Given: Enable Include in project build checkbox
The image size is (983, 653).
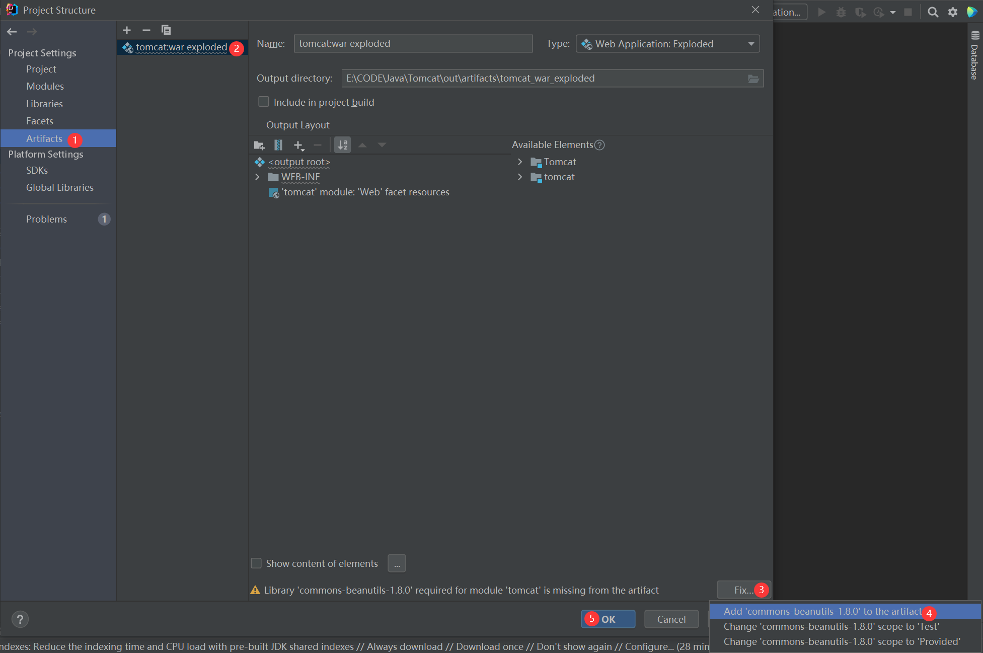Looking at the screenshot, I should (264, 102).
